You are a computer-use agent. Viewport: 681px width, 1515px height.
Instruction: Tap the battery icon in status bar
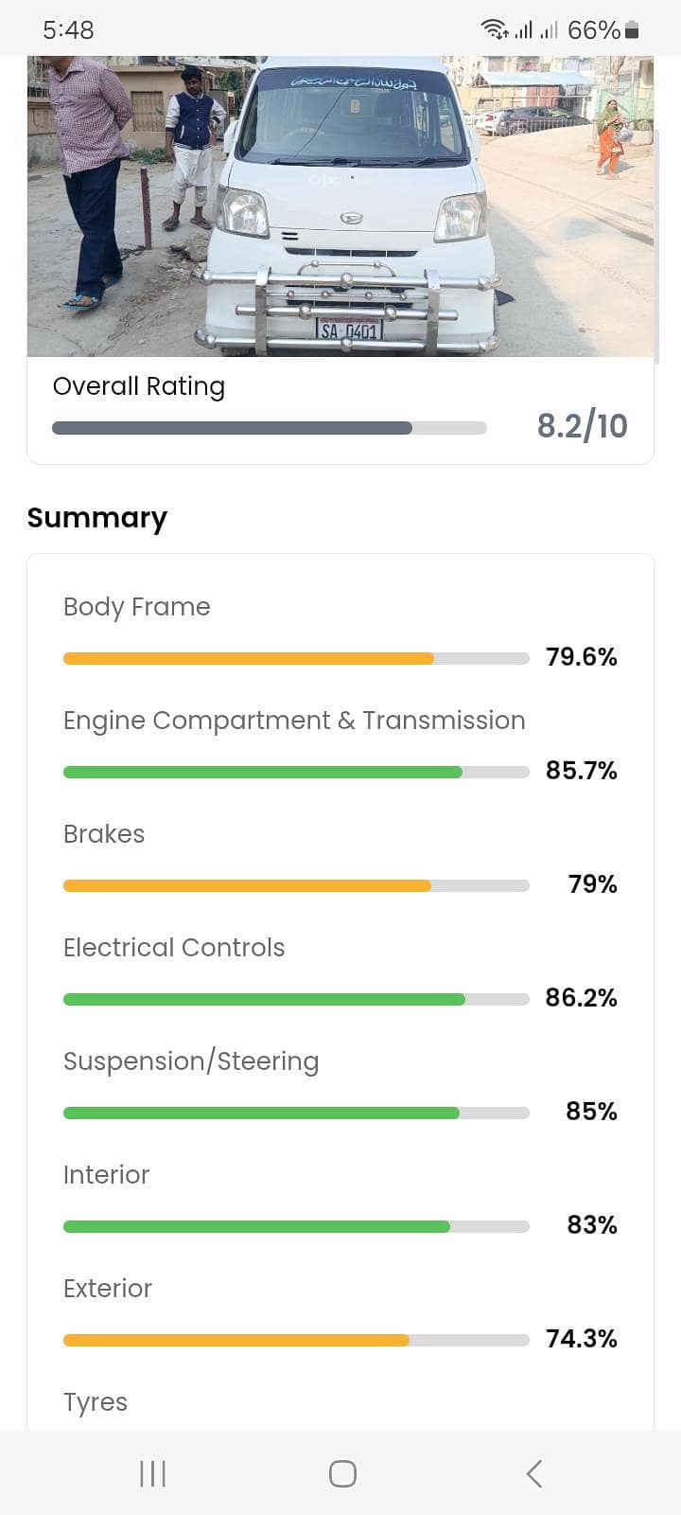(x=633, y=30)
